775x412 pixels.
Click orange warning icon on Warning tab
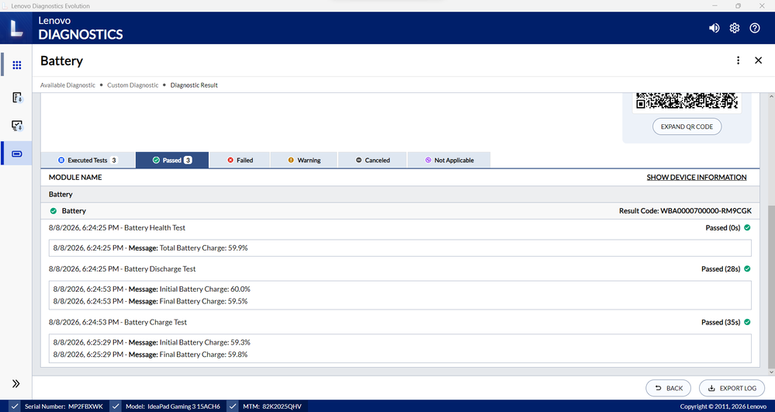(x=291, y=161)
